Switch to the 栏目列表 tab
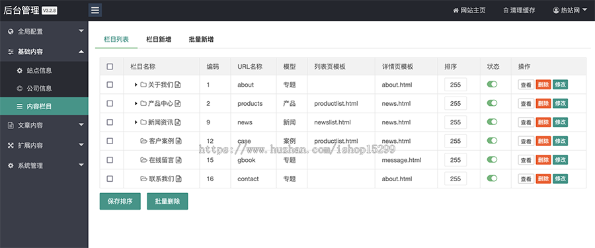Viewport: 595px width, 248px height. point(116,39)
